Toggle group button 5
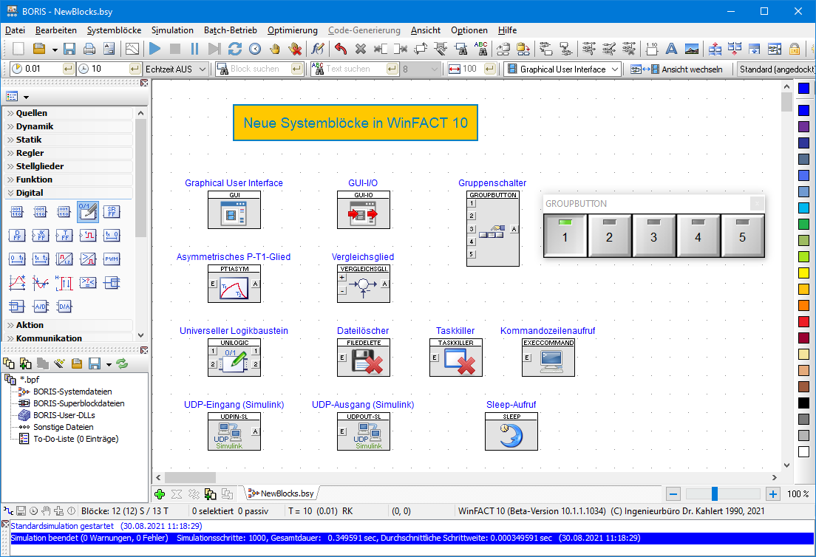This screenshot has width=816, height=557. 743,236
